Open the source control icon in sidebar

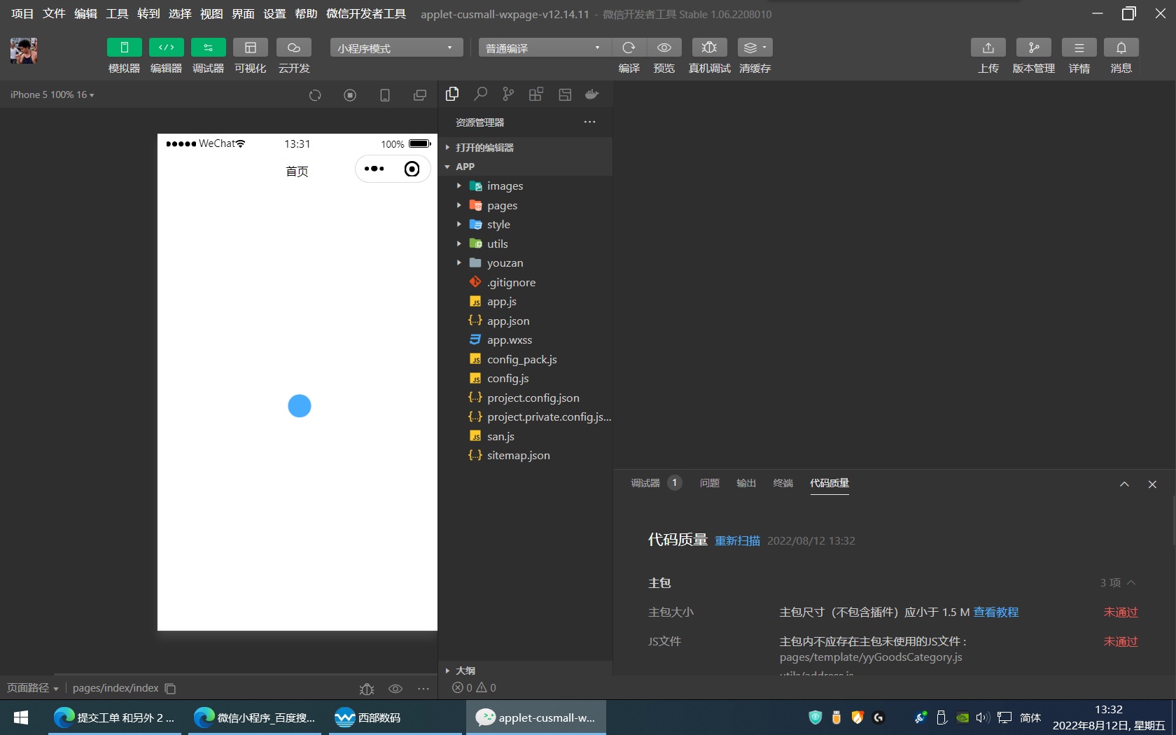[x=508, y=94]
